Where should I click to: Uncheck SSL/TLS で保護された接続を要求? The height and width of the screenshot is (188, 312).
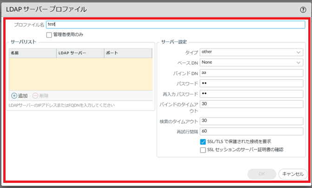click(x=203, y=141)
